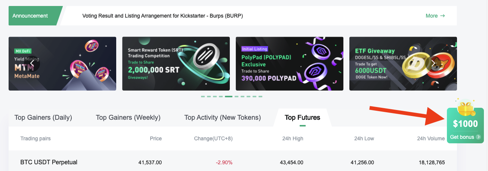Open the MetaMate Yield Mining banner
Screen dimensions: 488x171
(x=62, y=64)
